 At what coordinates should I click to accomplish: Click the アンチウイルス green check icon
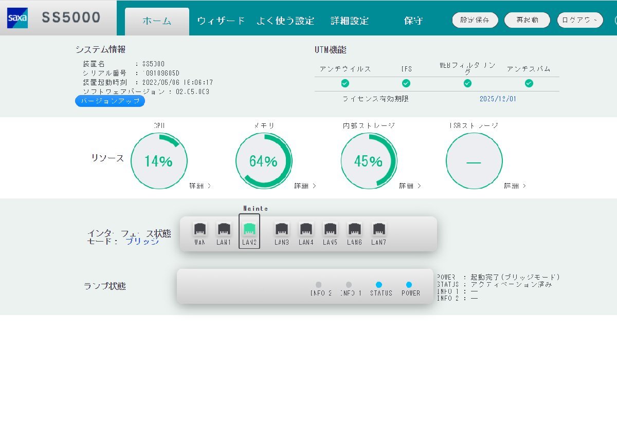pos(345,83)
